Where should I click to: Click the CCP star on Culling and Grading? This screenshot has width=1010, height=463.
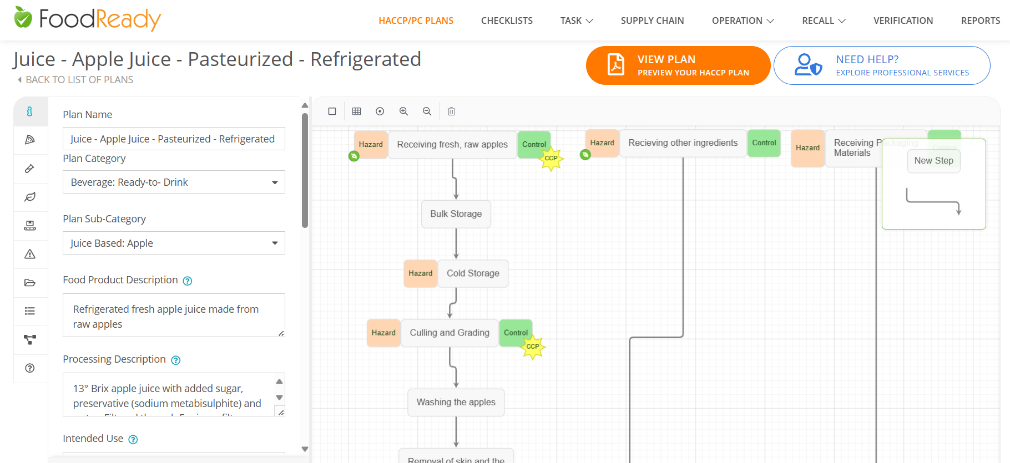[x=533, y=347]
